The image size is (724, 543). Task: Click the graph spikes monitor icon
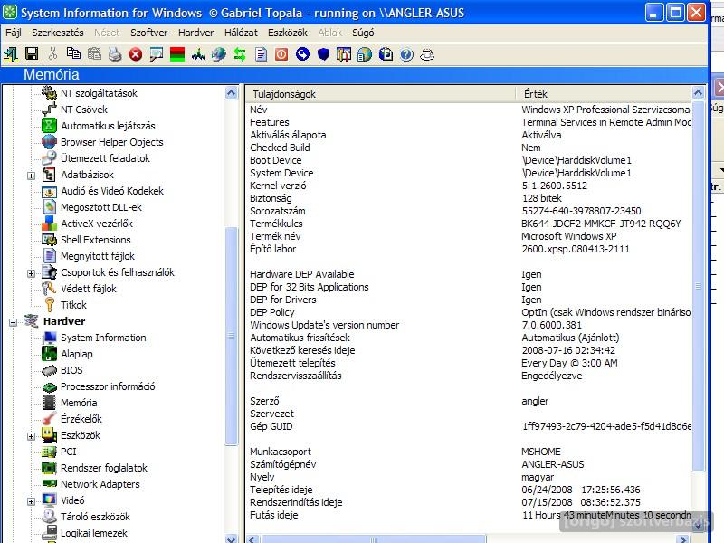coord(198,54)
